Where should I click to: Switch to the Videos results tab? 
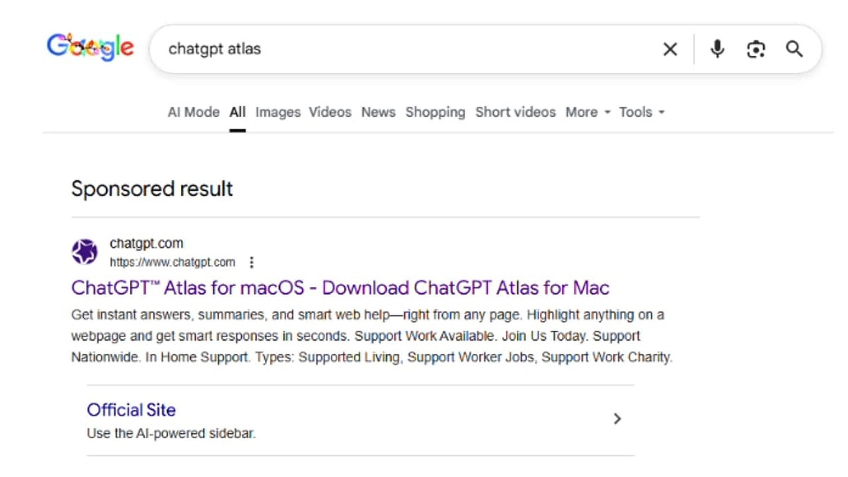click(x=330, y=112)
